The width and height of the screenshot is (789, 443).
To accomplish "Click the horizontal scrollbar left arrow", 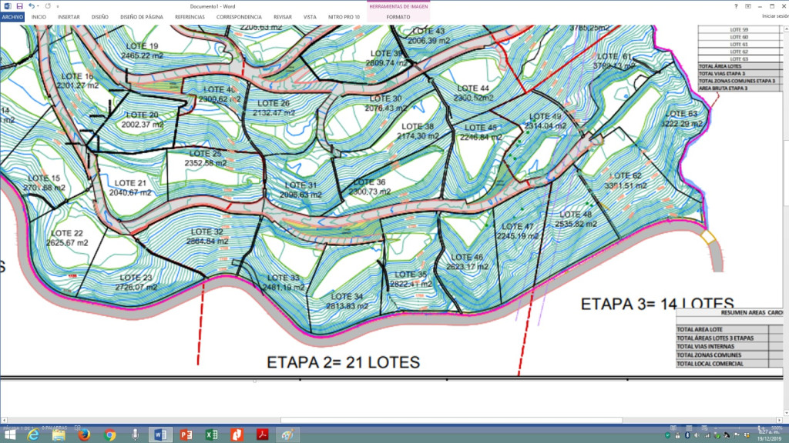I will click(4, 421).
